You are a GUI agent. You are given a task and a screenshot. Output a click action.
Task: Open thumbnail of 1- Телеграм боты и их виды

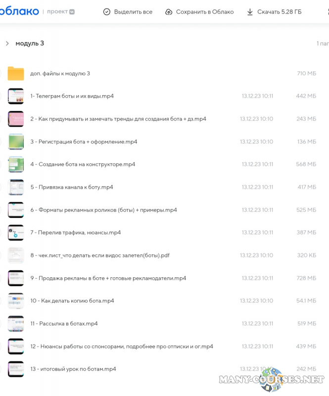coord(16,96)
